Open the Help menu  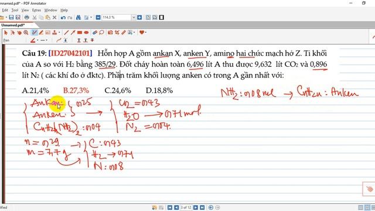coord(64,11)
